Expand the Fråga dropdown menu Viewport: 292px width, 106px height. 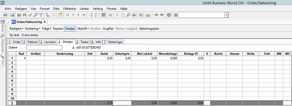pyautogui.click(x=47, y=29)
